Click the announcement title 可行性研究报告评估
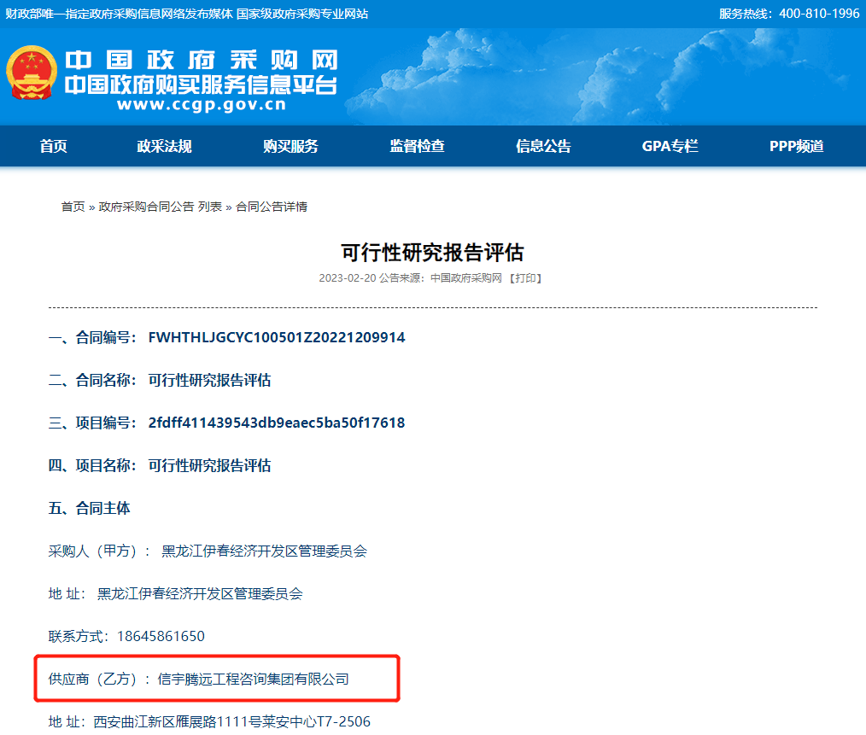 [x=432, y=251]
